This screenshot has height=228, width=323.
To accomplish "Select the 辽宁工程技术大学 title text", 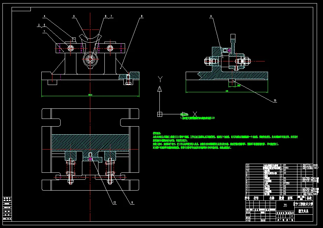I will click(303, 204).
